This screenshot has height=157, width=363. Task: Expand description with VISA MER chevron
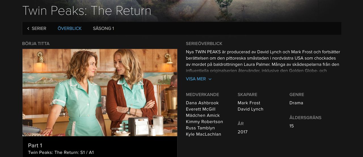(210, 79)
